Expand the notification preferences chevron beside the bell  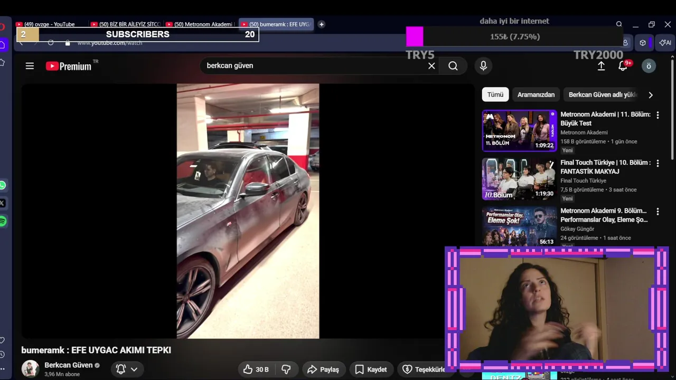(x=134, y=369)
